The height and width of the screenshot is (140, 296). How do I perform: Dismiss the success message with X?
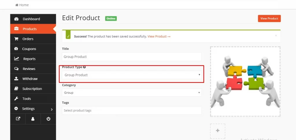click(276, 36)
